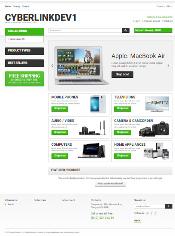Click the camera and camcorder image
Image resolution: width=175 pixels, height=236 pixels.
pyautogui.click(x=154, y=129)
